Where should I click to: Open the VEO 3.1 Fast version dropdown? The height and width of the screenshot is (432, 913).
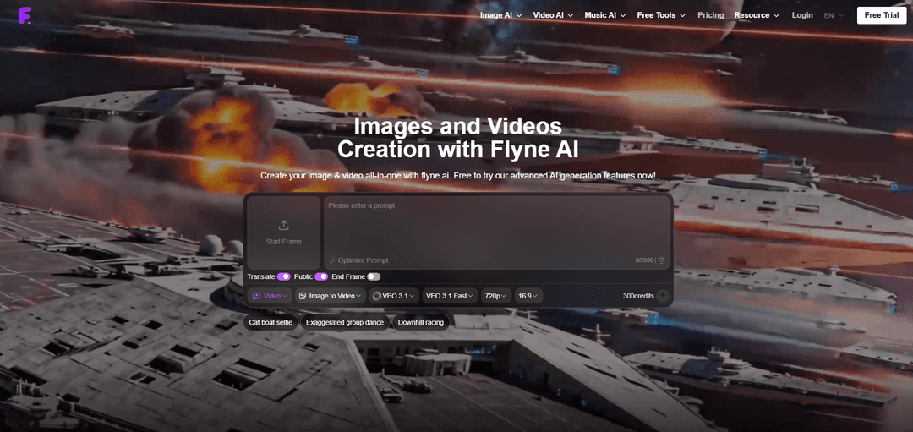point(450,296)
